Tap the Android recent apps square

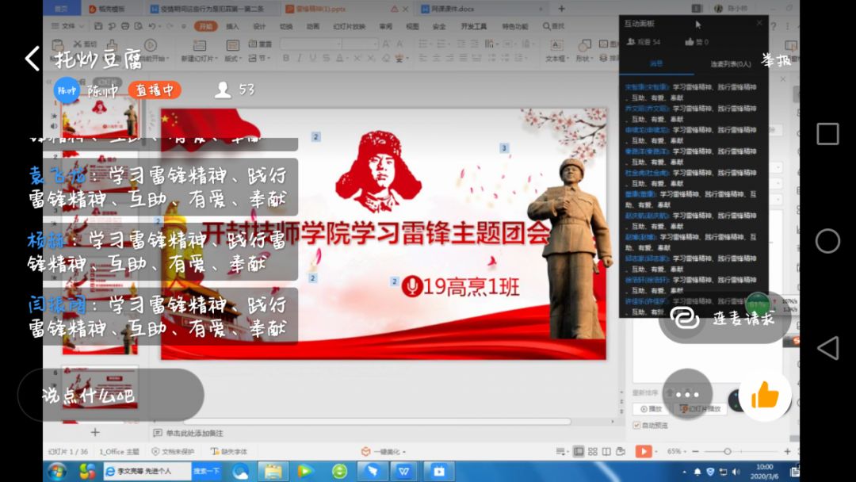coord(827,134)
